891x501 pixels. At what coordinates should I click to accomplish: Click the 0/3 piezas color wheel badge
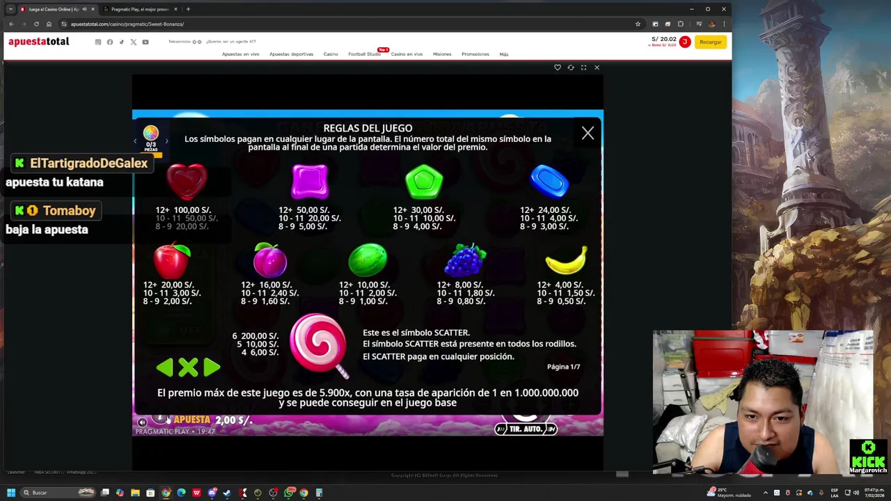pyautogui.click(x=151, y=138)
